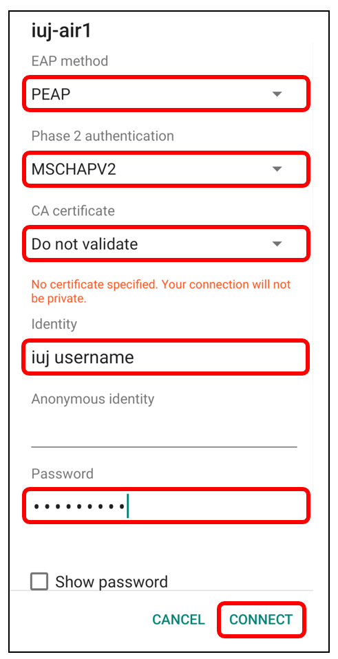Tap the CANCEL button
The image size is (338, 659).
(x=178, y=620)
